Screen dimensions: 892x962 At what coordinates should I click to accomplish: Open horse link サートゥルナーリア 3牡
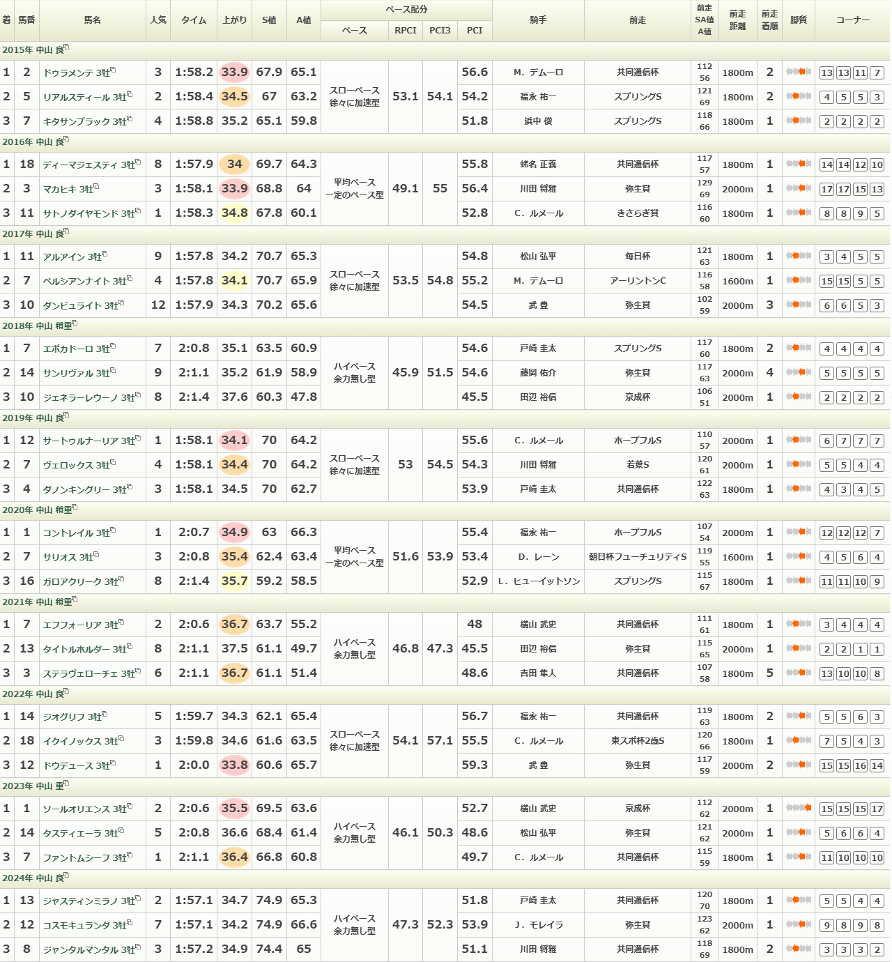coord(89,441)
